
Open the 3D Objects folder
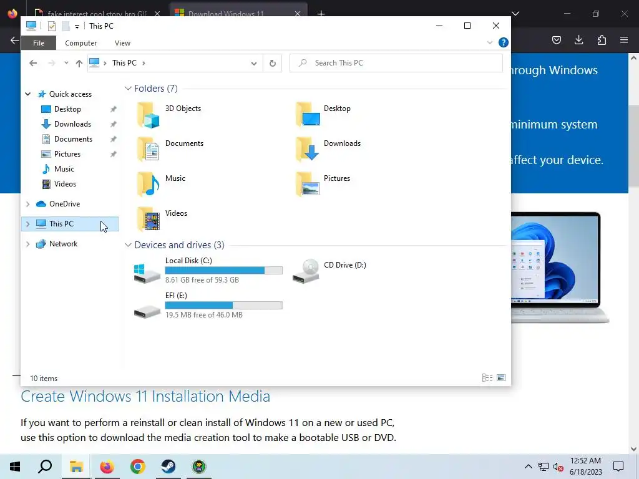click(x=169, y=115)
